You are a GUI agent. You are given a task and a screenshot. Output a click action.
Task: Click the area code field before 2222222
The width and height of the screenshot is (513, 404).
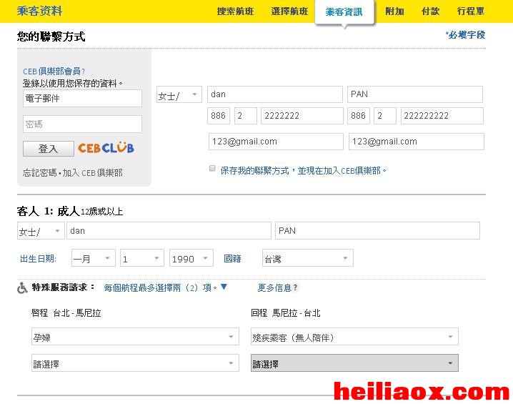[x=246, y=116]
